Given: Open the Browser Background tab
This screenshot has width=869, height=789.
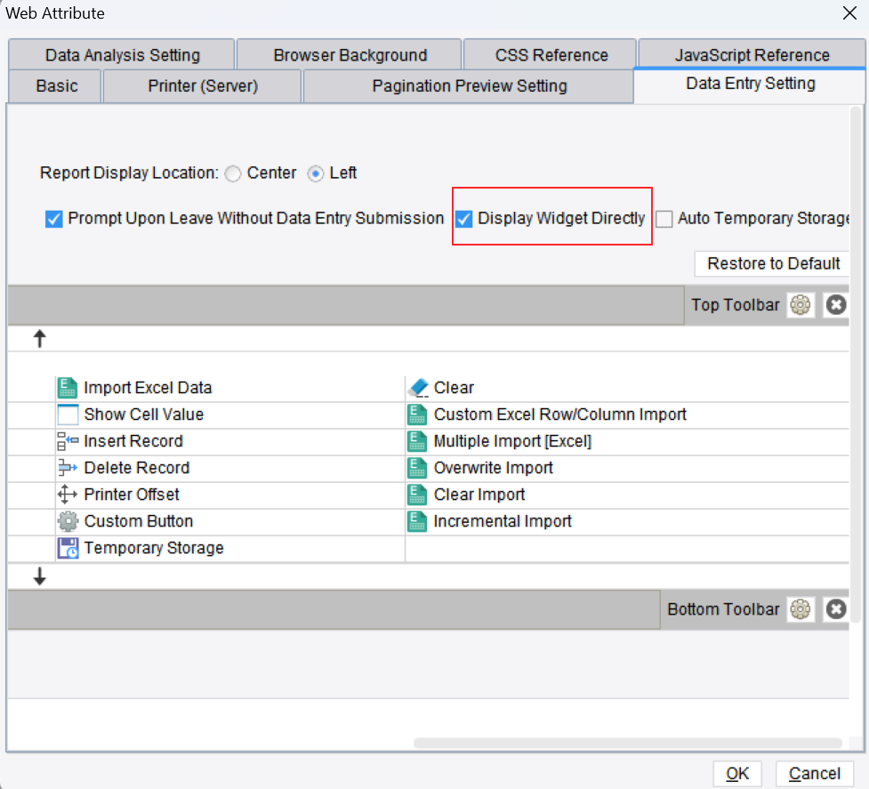Looking at the screenshot, I should click(x=350, y=55).
